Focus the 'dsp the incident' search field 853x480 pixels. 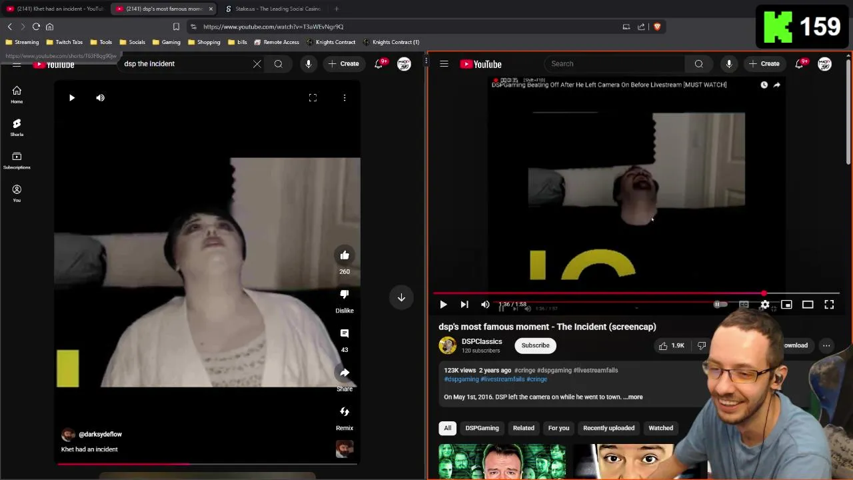[184, 64]
